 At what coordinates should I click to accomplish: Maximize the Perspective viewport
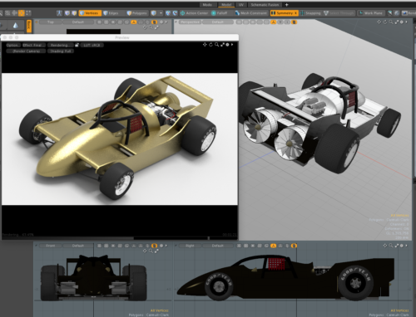point(397,22)
